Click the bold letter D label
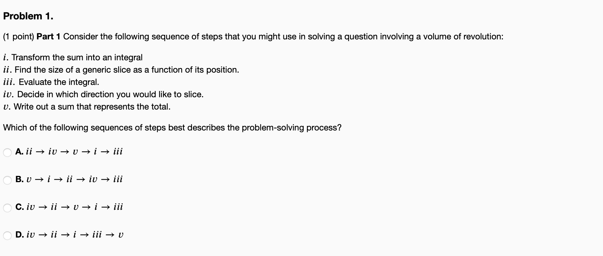The height and width of the screenshot is (256, 603). click(19, 235)
